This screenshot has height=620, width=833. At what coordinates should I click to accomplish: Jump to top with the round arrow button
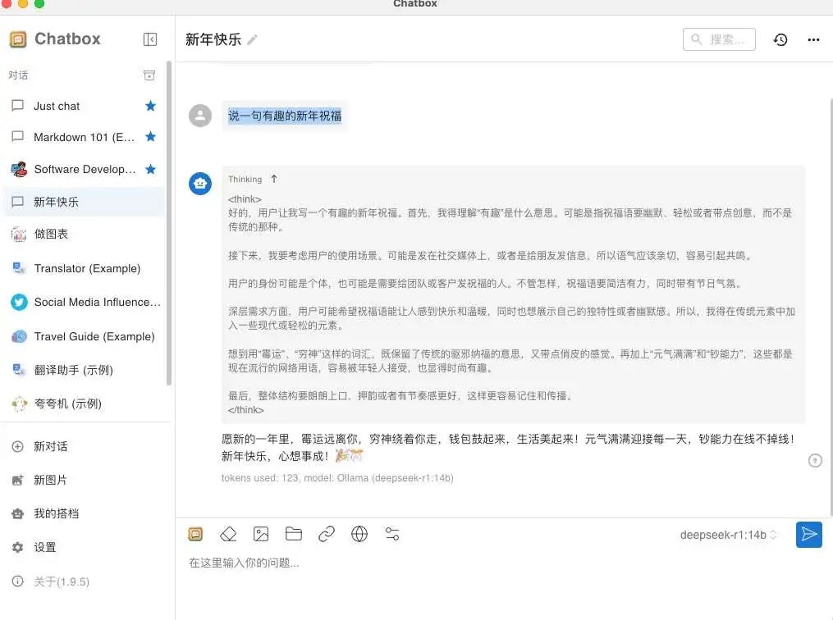815,460
